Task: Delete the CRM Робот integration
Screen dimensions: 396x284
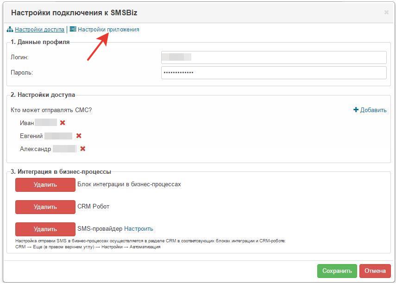Action: point(45,207)
